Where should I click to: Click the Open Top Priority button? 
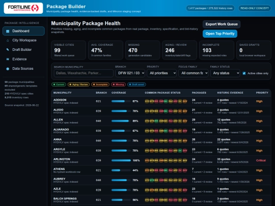click(x=220, y=34)
